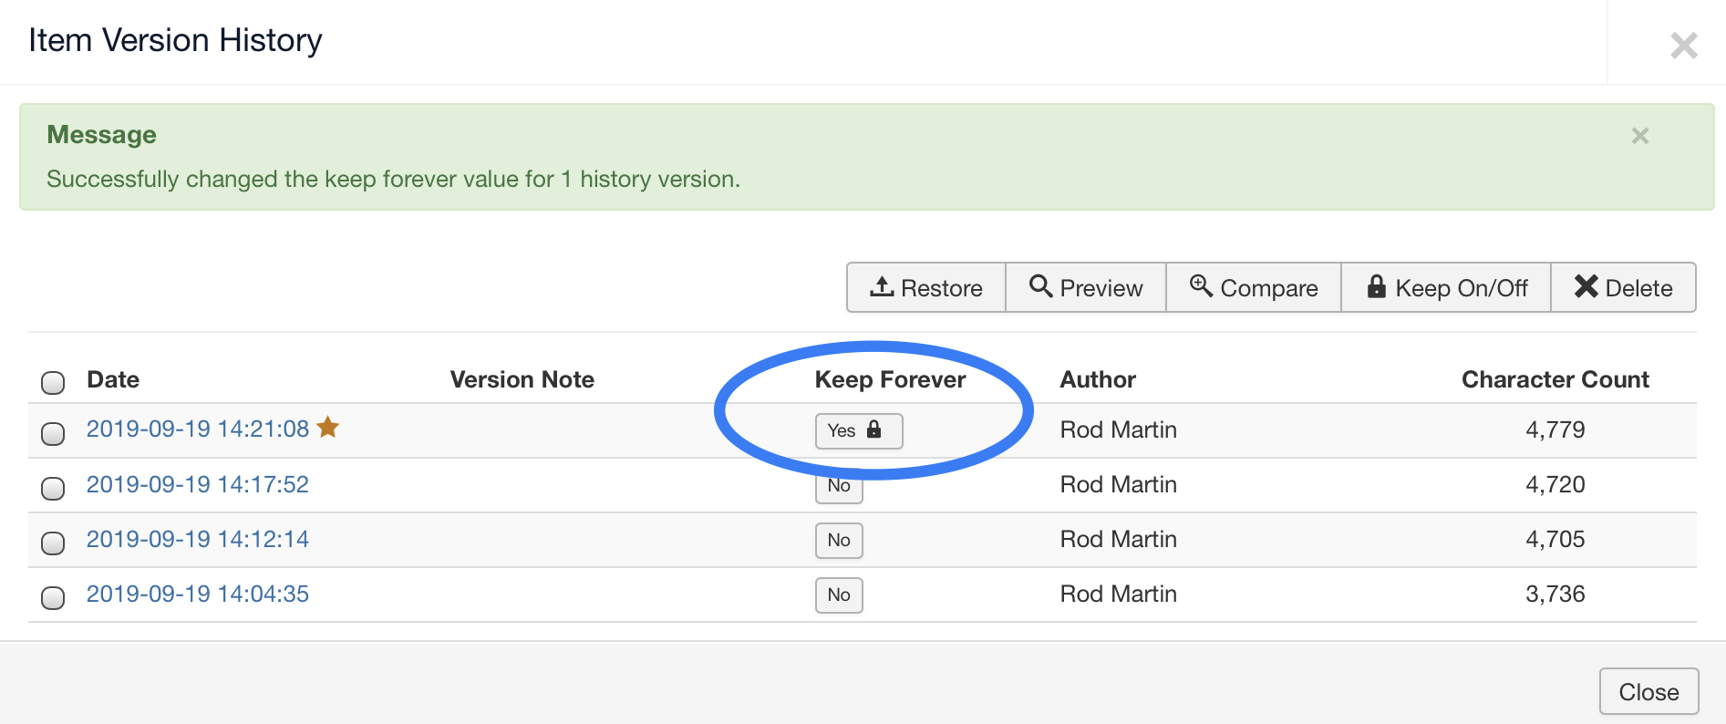Toggle the select-all checkbox in header

point(53,382)
